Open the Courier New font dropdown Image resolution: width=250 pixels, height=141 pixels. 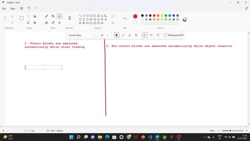pyautogui.click(x=82, y=35)
